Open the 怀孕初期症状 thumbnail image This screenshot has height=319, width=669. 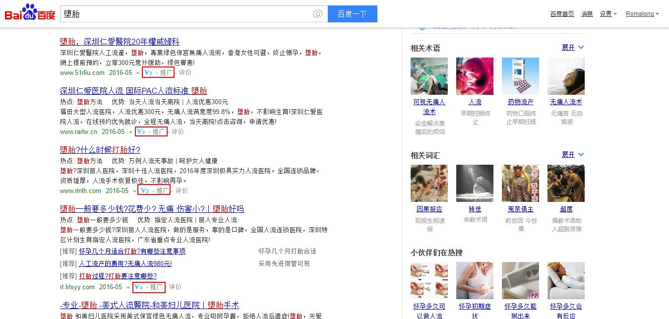475,280
